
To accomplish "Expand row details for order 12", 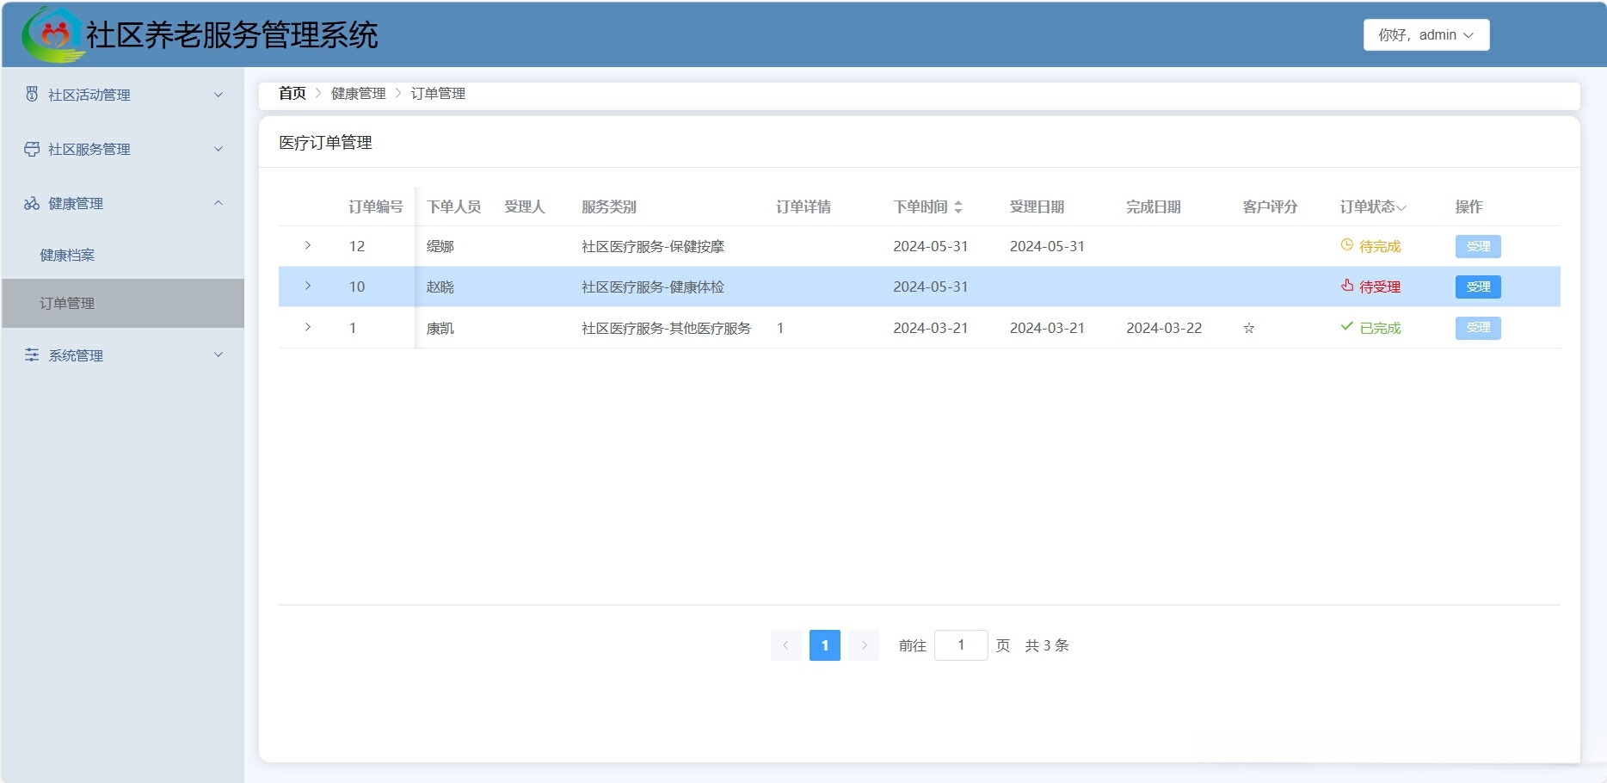I will pos(308,245).
